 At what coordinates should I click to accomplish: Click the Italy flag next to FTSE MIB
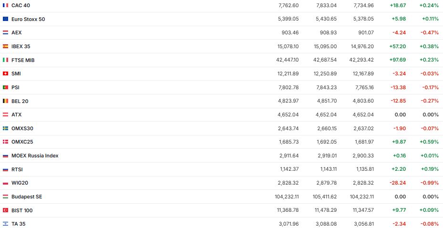5,60
